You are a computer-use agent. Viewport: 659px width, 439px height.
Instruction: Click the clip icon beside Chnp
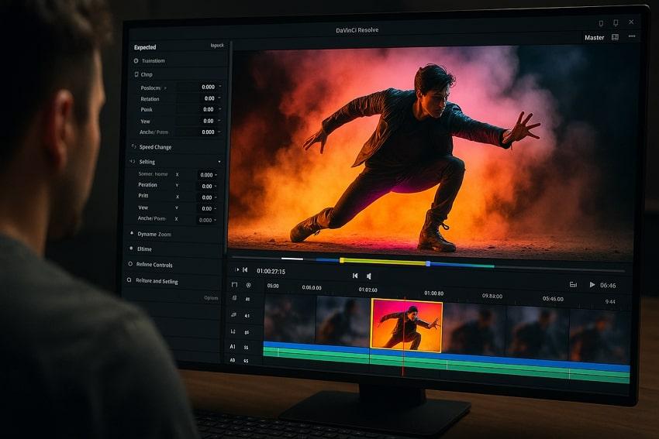coord(136,74)
